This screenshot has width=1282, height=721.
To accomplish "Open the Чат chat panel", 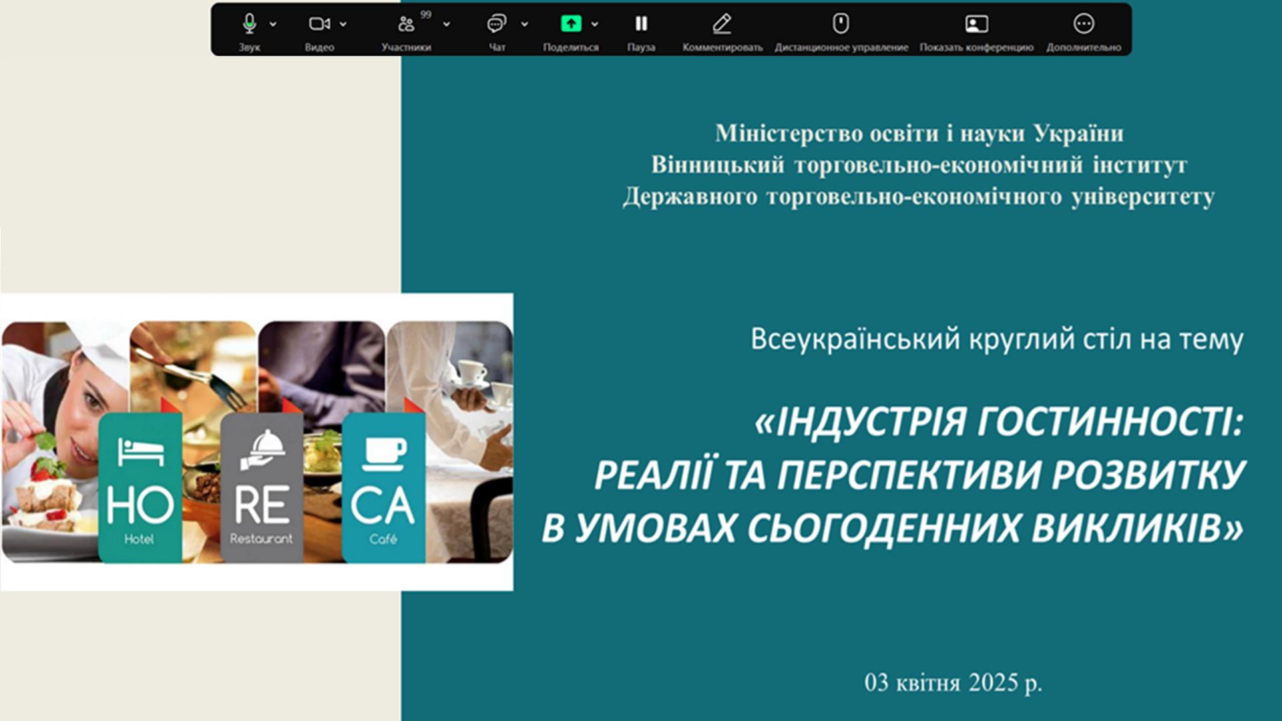I will coord(496,24).
